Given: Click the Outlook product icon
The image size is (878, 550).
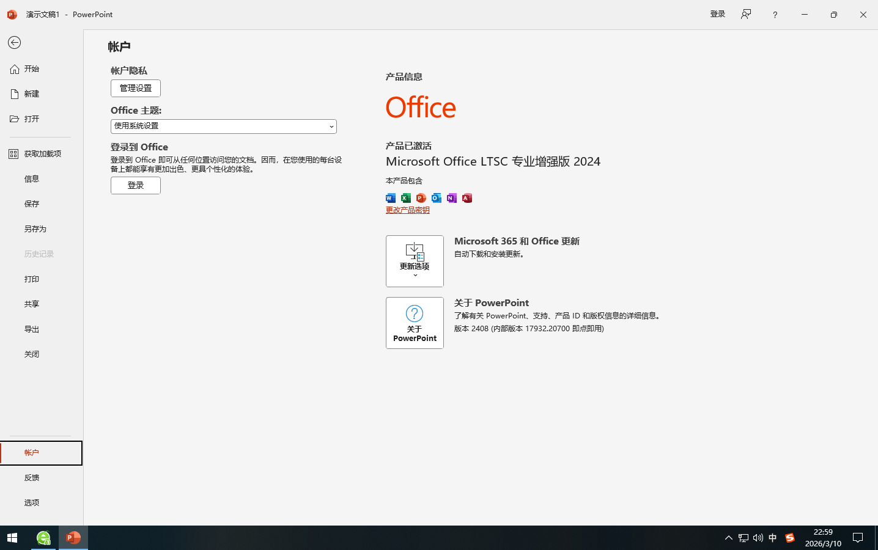Looking at the screenshot, I should pos(437,198).
